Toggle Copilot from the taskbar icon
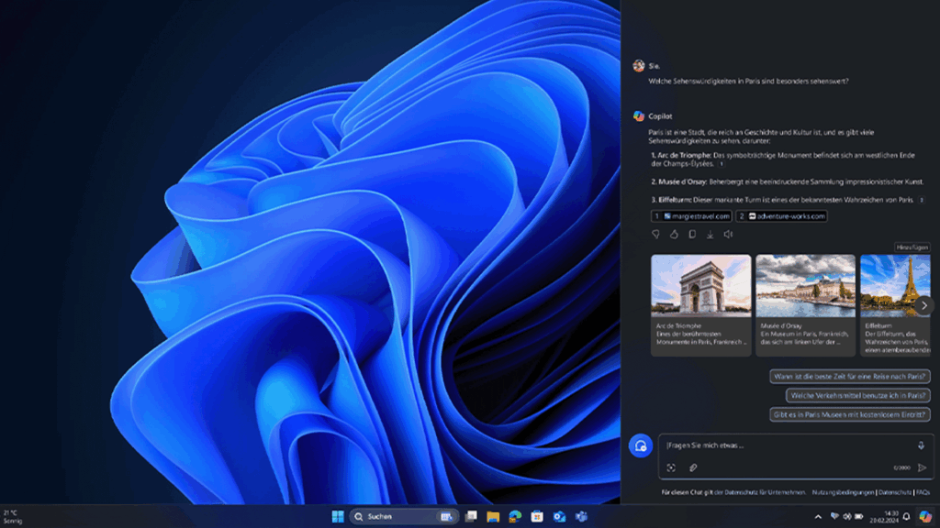Image resolution: width=940 pixels, height=528 pixels. click(925, 517)
